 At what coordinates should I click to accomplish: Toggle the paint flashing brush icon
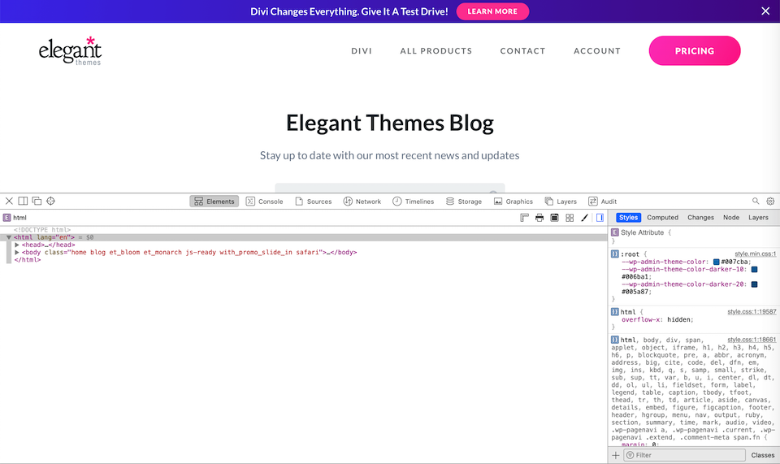584,218
